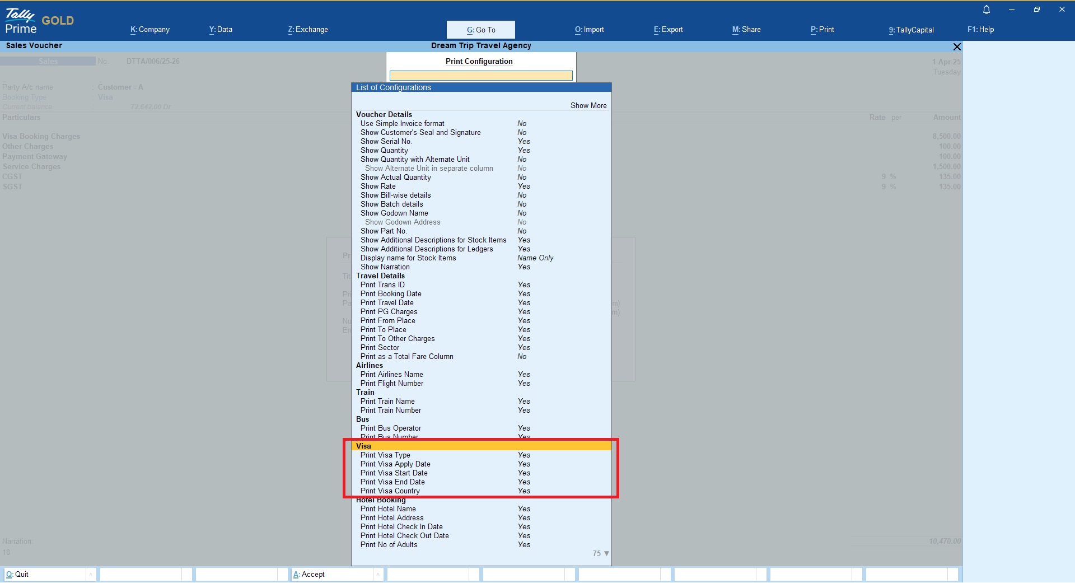
Task: Restore down the application window
Action: click(1036, 10)
